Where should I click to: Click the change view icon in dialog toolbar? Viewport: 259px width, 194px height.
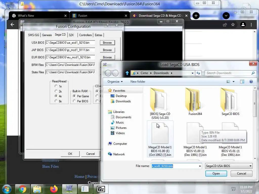click(x=228, y=82)
